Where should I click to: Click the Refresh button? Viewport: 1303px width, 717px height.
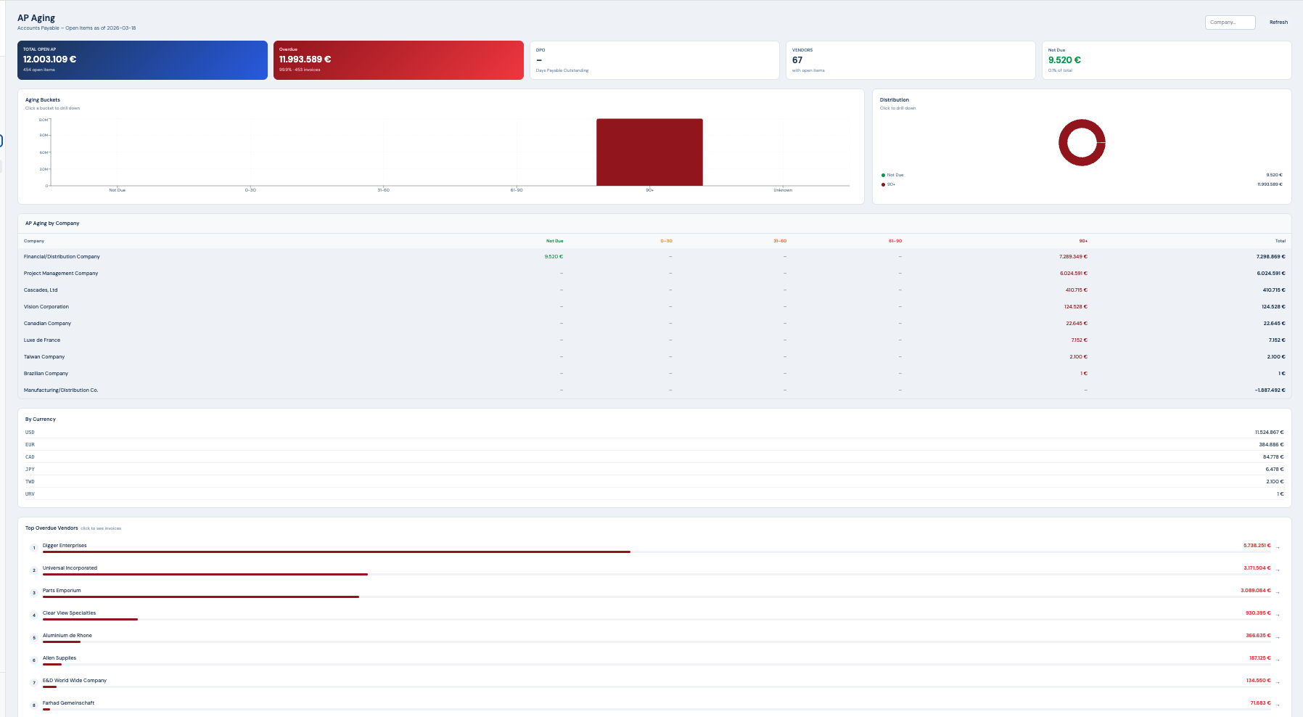tap(1278, 22)
